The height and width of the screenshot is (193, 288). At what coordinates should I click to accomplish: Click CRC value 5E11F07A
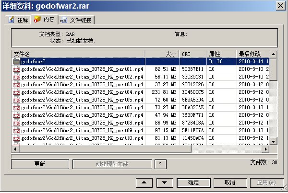pos(192,130)
